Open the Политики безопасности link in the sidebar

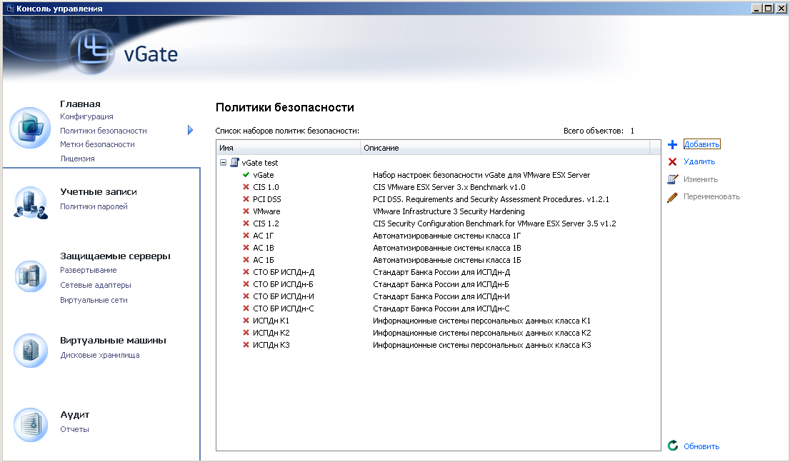click(104, 131)
